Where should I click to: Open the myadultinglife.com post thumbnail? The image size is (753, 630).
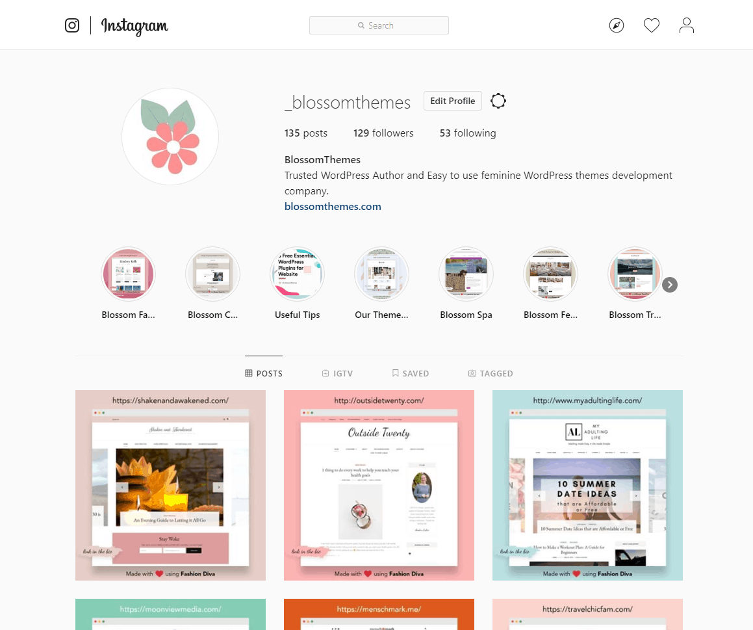587,486
